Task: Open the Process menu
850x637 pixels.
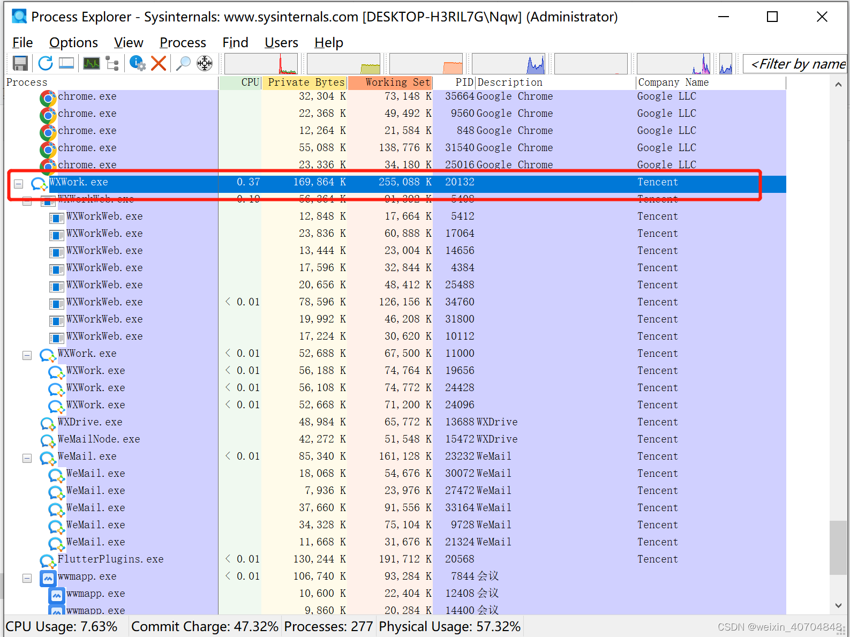Action: click(183, 42)
